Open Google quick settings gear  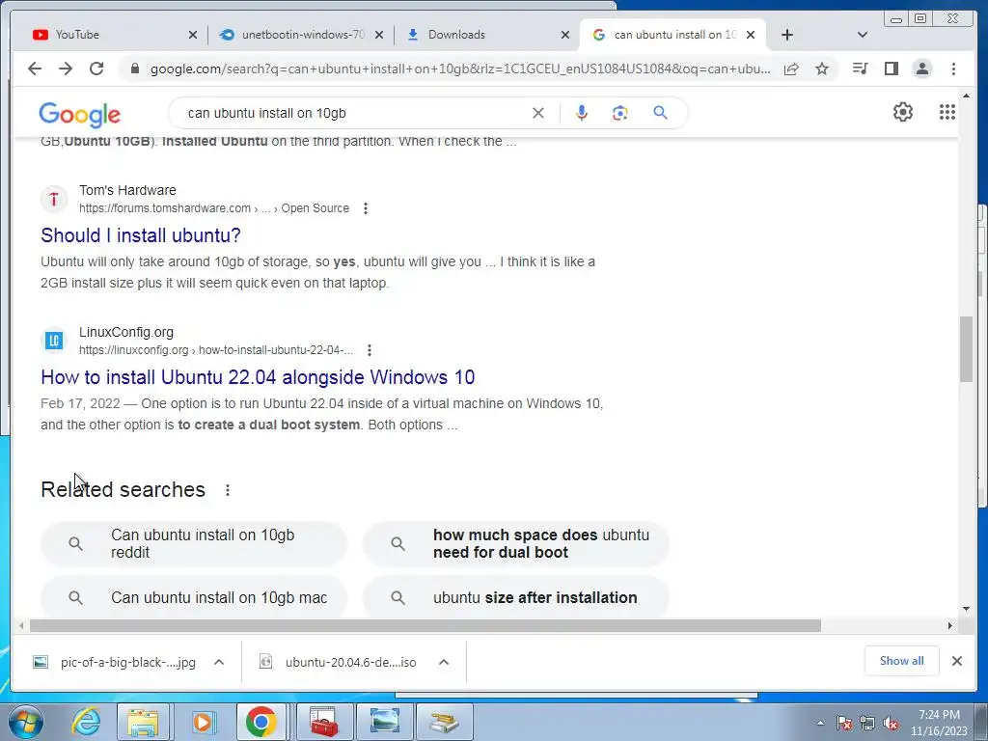[x=903, y=112]
